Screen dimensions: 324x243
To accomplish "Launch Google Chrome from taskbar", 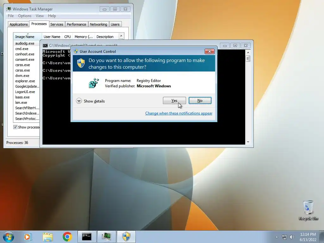I will click(x=67, y=237).
